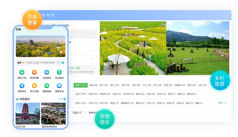Screen dimensions: 238x137
Task: Expand 更多 dropdown in category filter row
Action: click(x=222, y=103)
